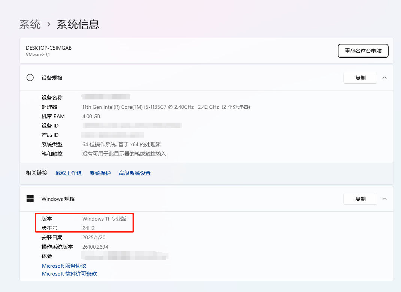Click the 相关链接 label
The width and height of the screenshot is (401, 292).
click(37, 173)
